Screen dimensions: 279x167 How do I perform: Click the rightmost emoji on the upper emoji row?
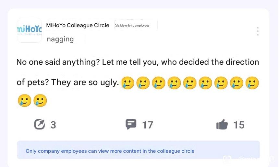tap(252, 83)
